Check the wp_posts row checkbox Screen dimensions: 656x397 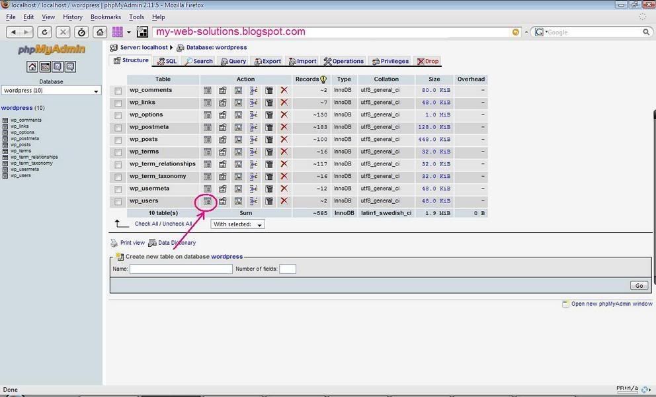[x=118, y=140]
